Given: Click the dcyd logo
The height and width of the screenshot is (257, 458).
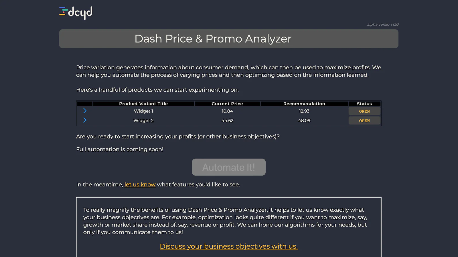Looking at the screenshot, I should (76, 13).
